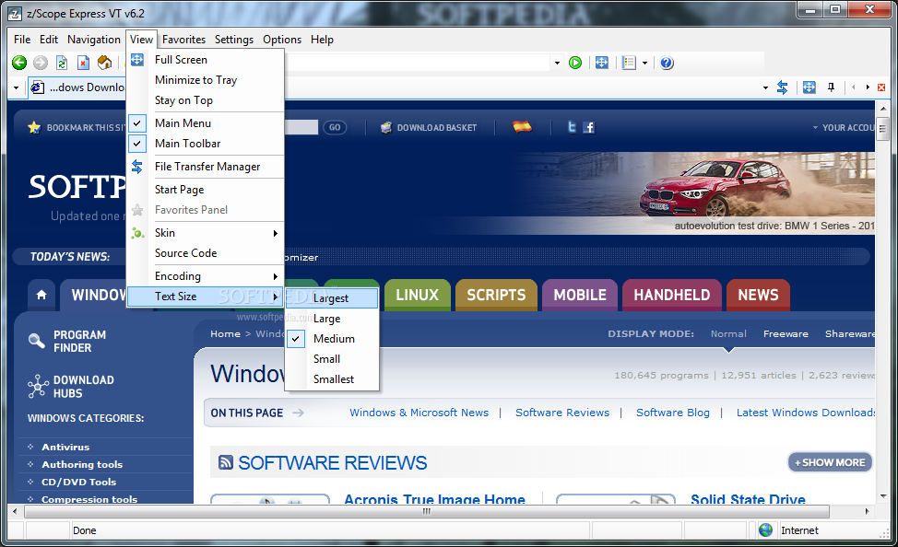Toggle Full Screen from the View menu
This screenshot has height=547, width=898.
[x=207, y=60]
